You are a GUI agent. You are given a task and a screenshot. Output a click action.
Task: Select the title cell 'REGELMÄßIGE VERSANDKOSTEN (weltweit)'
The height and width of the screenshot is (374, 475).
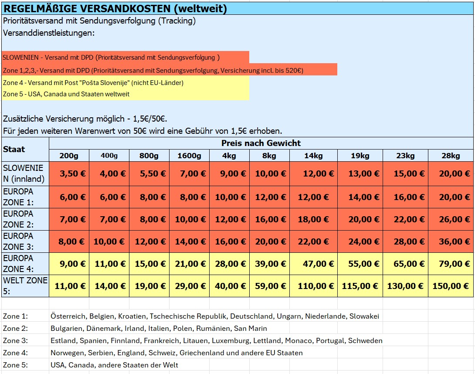click(x=237, y=8)
